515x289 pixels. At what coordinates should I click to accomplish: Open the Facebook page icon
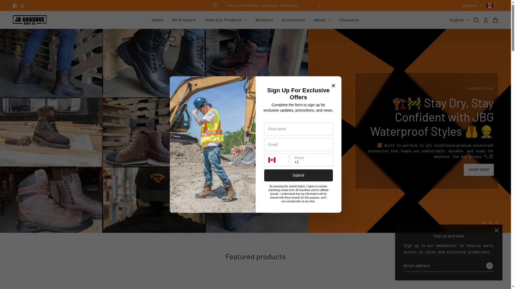point(15,6)
